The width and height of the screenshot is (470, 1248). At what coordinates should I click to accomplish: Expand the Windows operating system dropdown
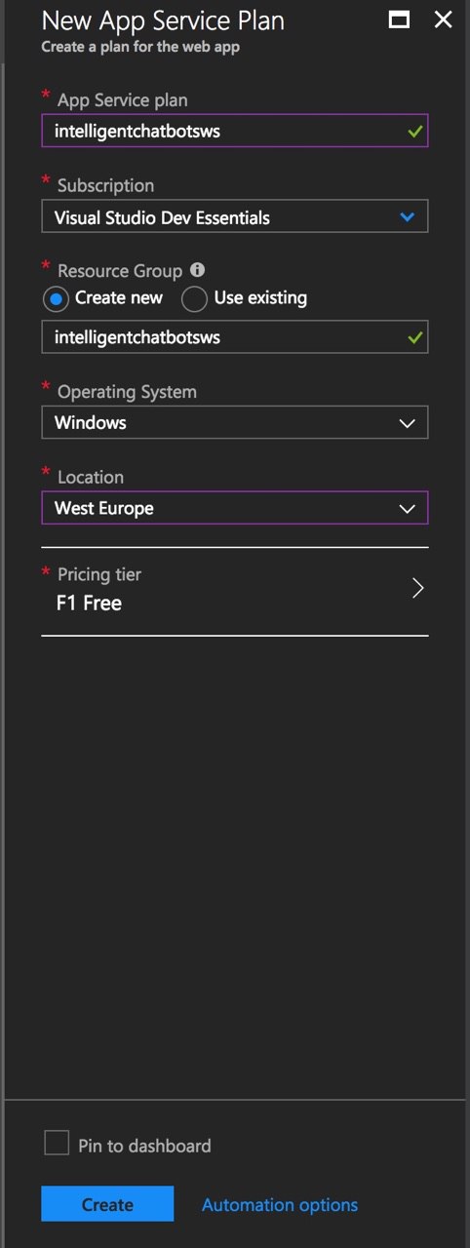(235, 422)
